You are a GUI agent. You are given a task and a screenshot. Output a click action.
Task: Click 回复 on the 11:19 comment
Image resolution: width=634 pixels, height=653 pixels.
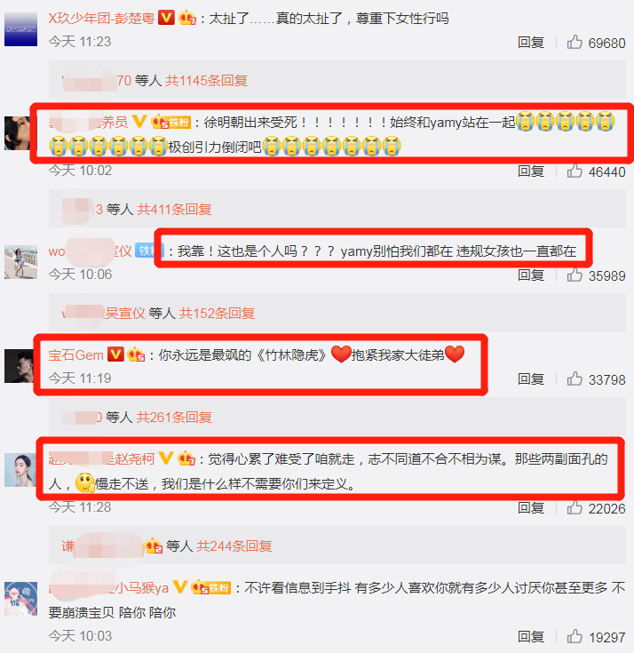tap(531, 379)
